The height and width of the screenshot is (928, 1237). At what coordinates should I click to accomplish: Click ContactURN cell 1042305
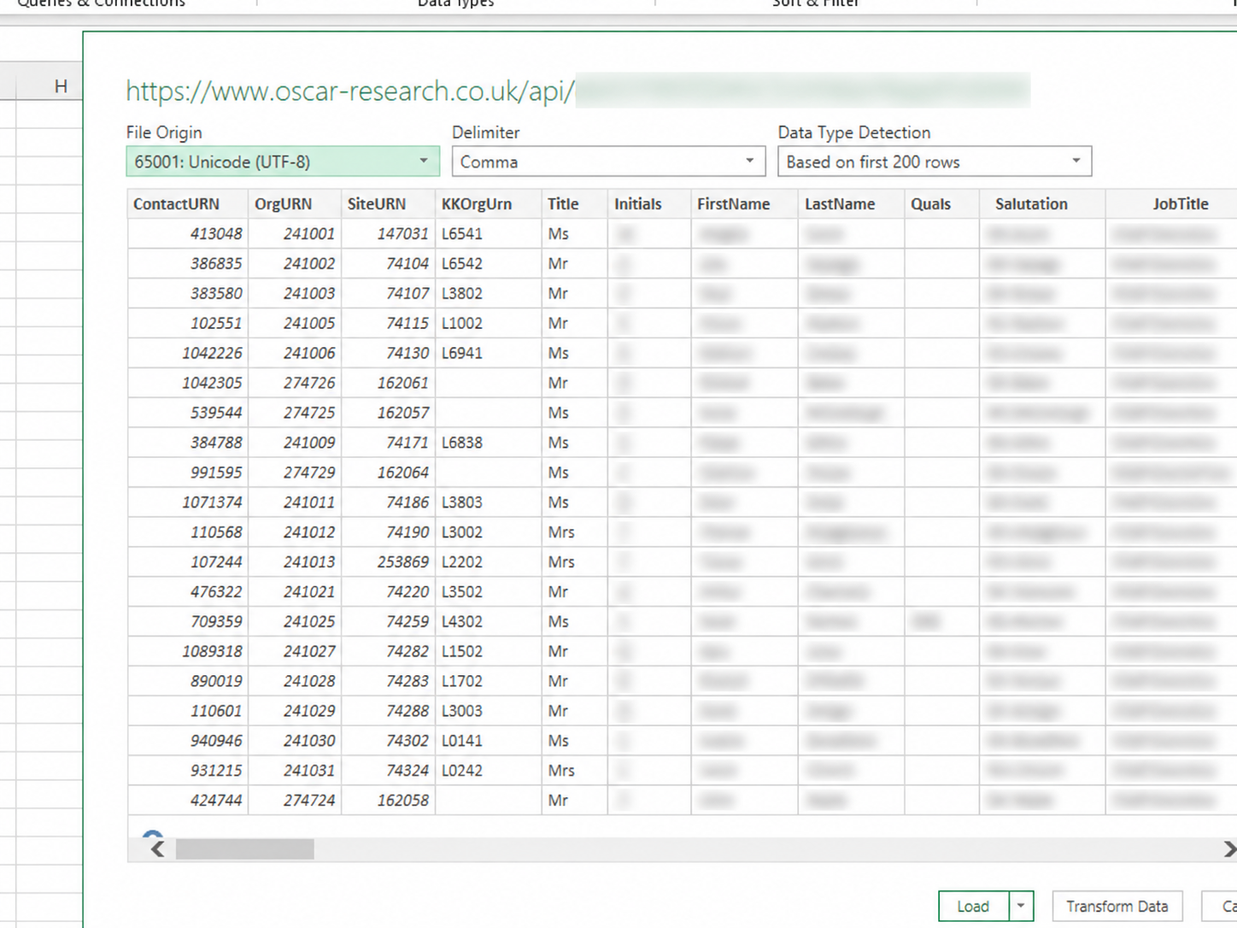pos(188,384)
